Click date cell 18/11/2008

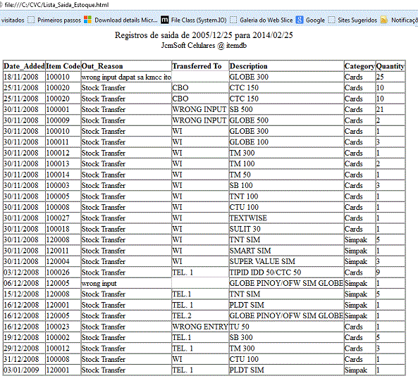click(x=24, y=77)
